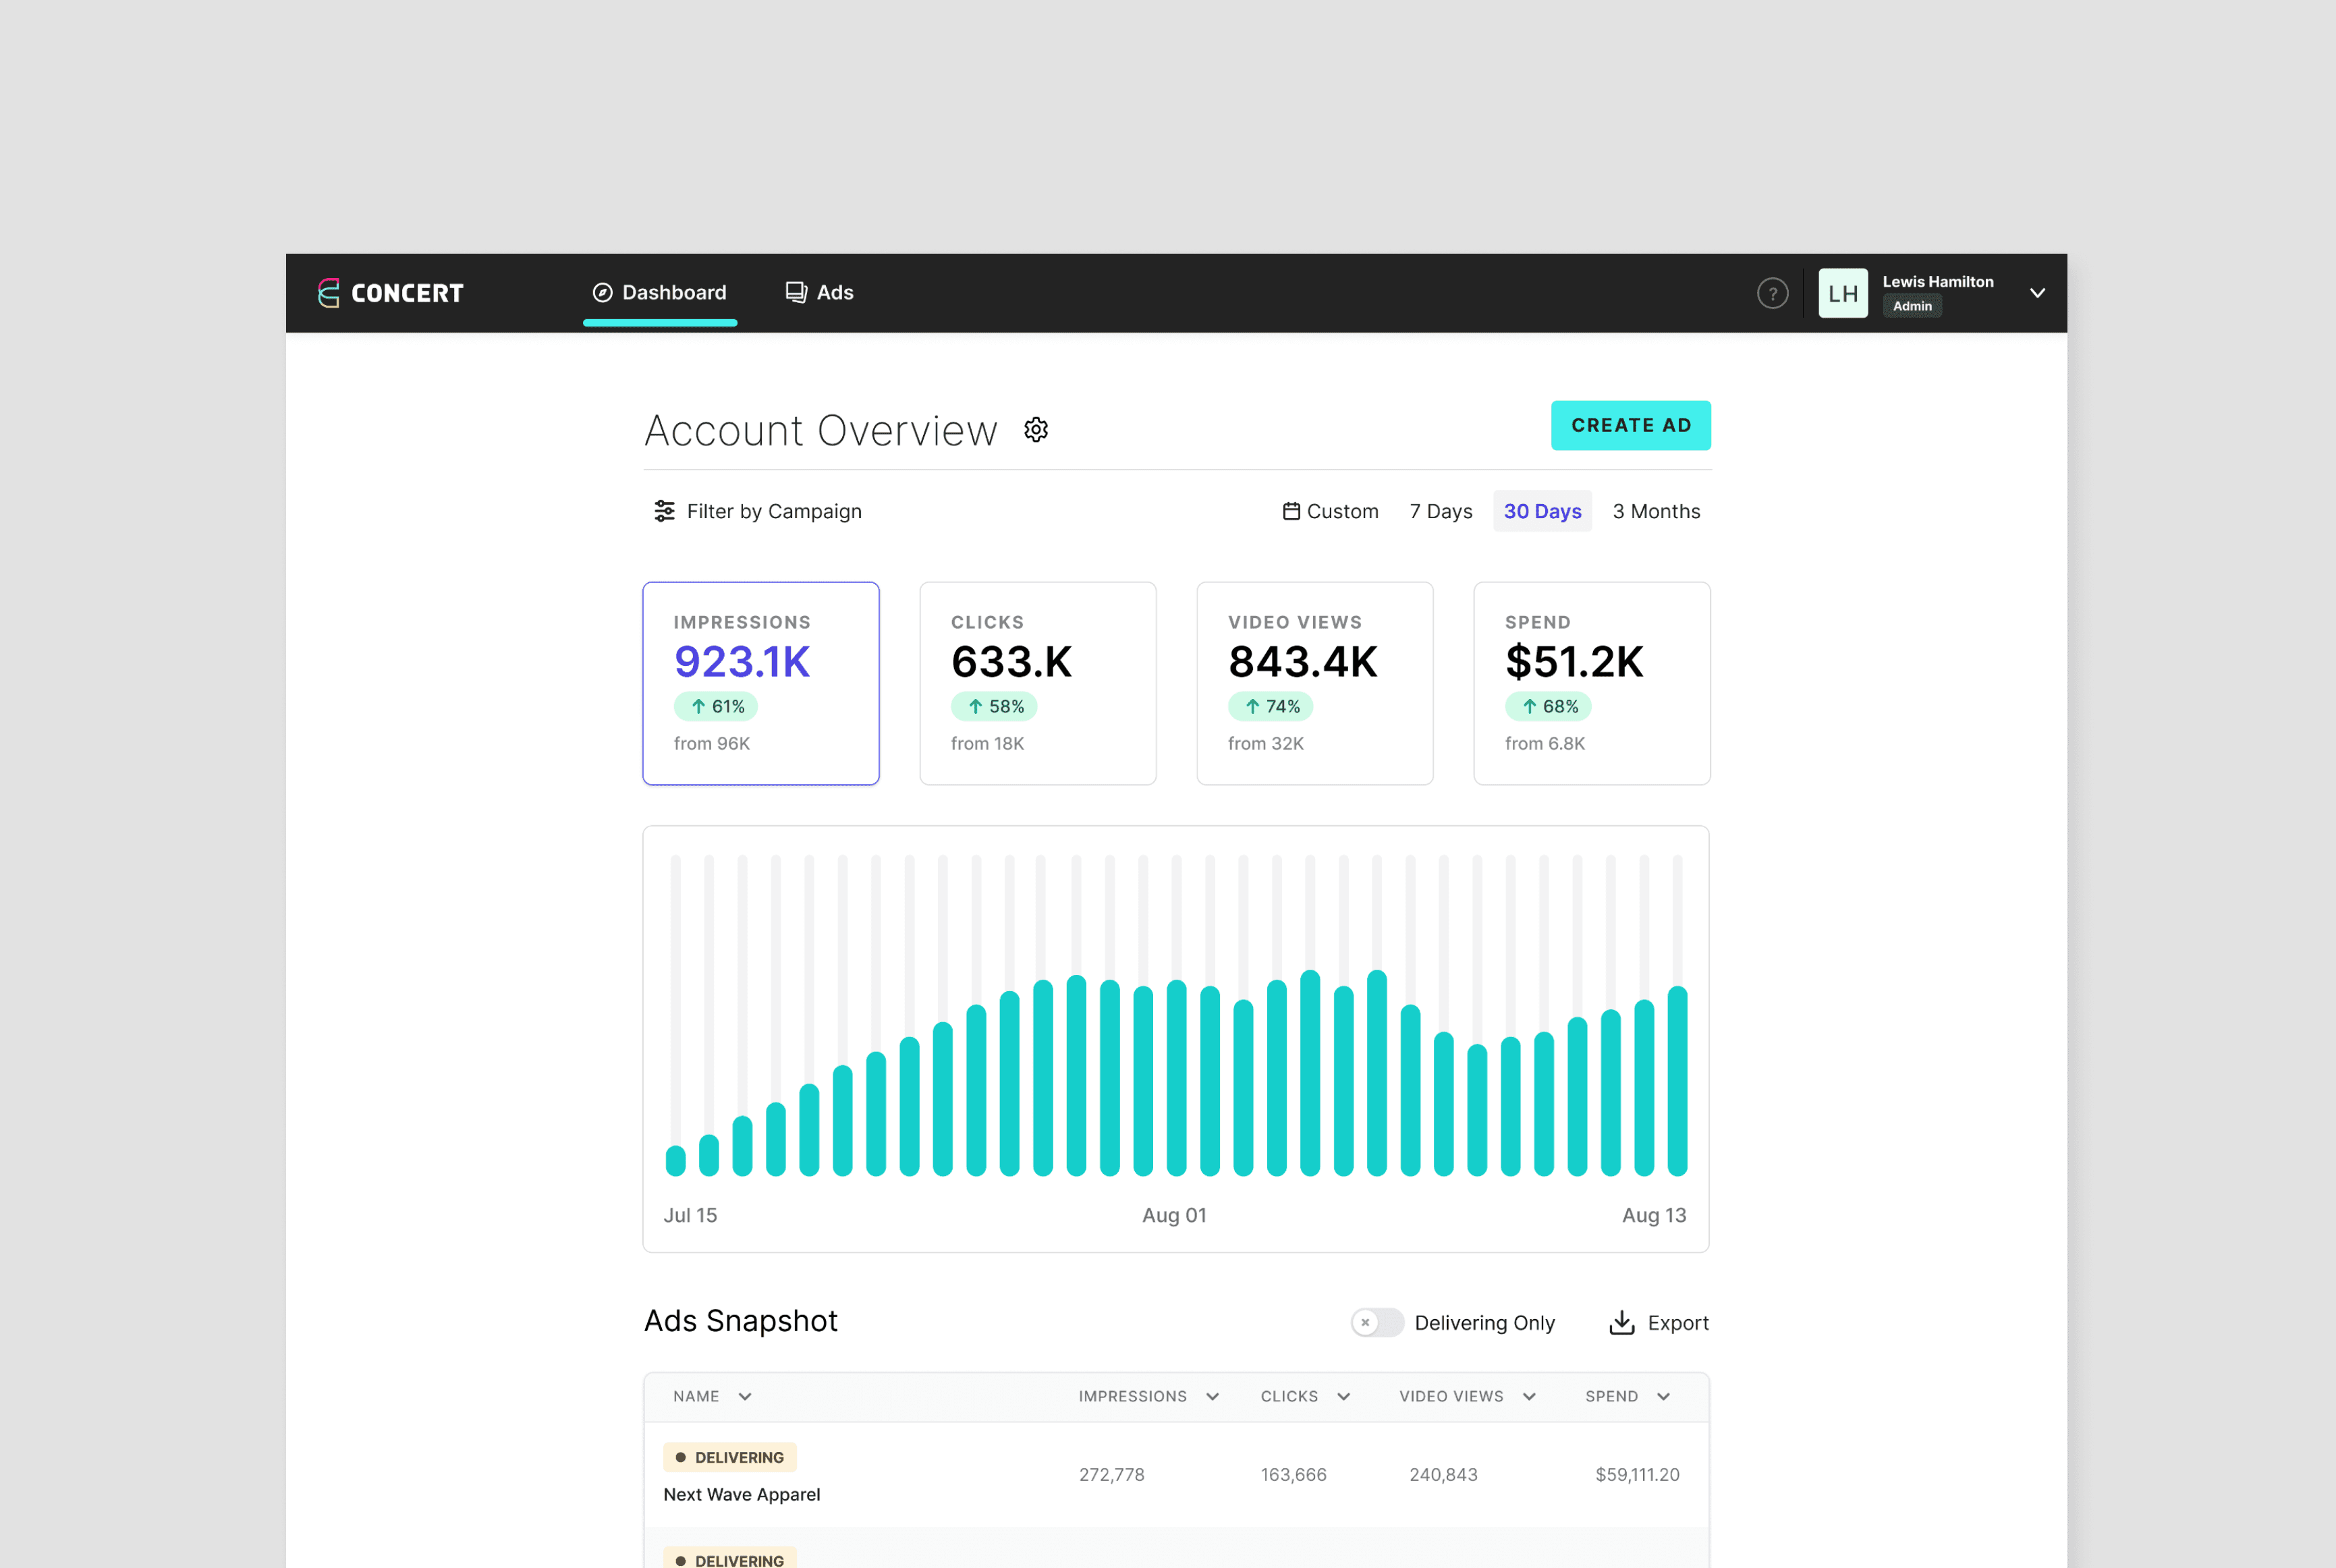Click the first chart bar at Jul 15
2336x1568 pixels.
tap(676, 1160)
